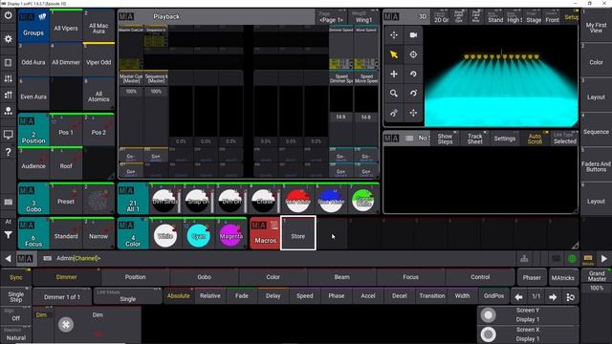The image size is (612, 344).
Task: Open the window pool square icon in sidebar
Action: [x=8, y=63]
